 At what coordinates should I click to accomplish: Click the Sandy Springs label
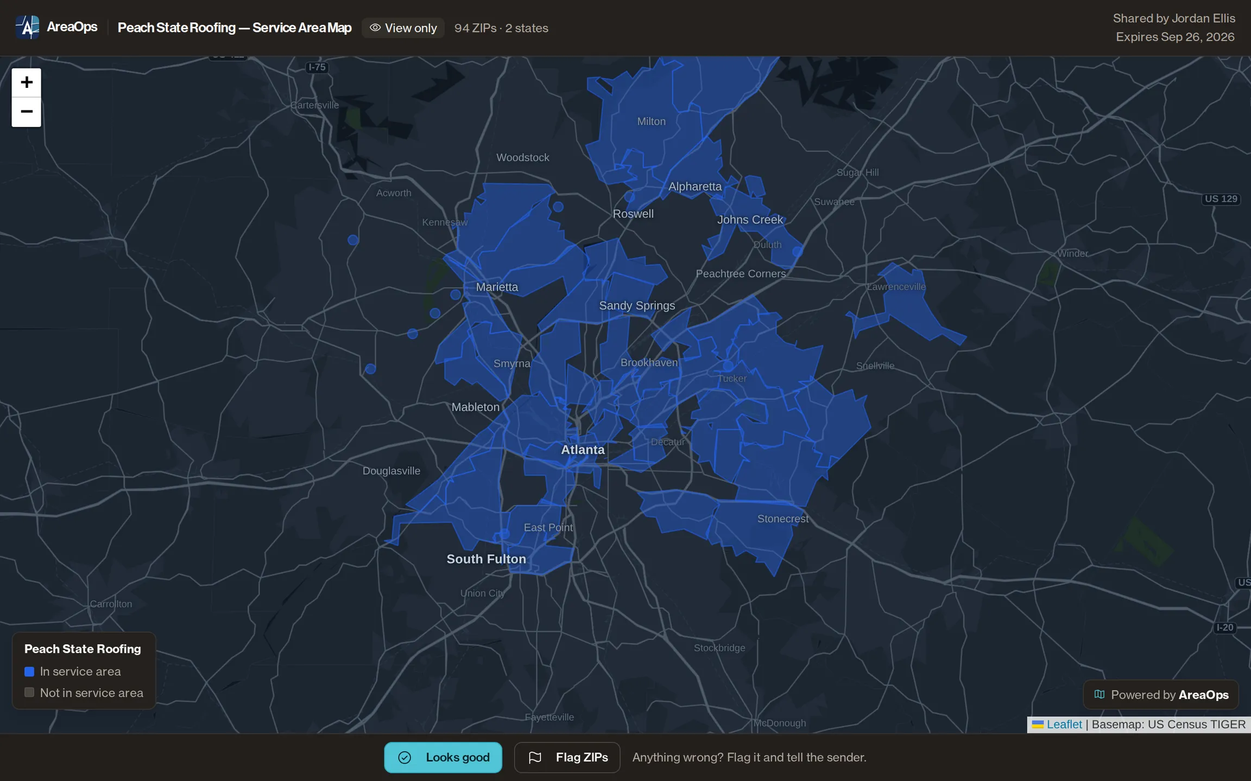637,305
